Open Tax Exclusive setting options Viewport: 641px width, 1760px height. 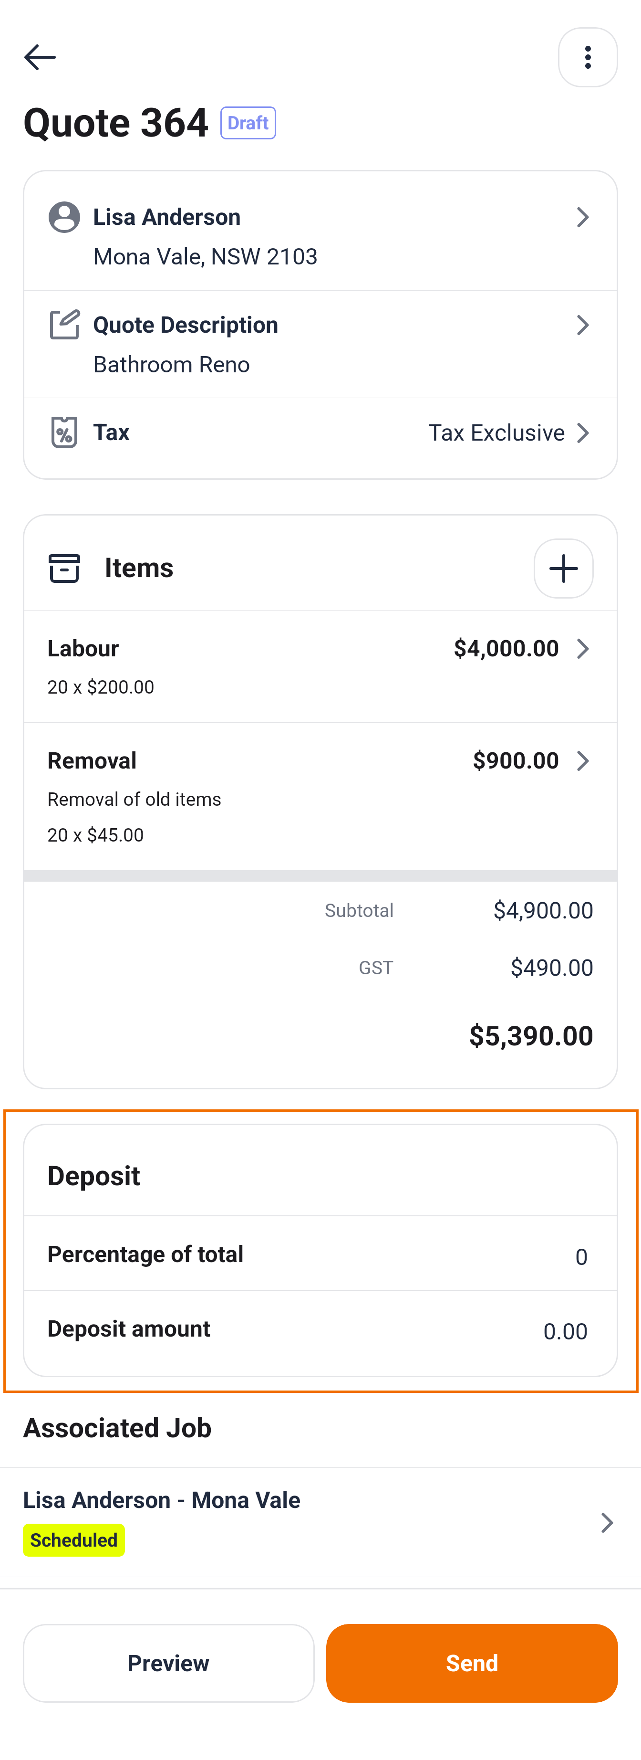click(508, 432)
